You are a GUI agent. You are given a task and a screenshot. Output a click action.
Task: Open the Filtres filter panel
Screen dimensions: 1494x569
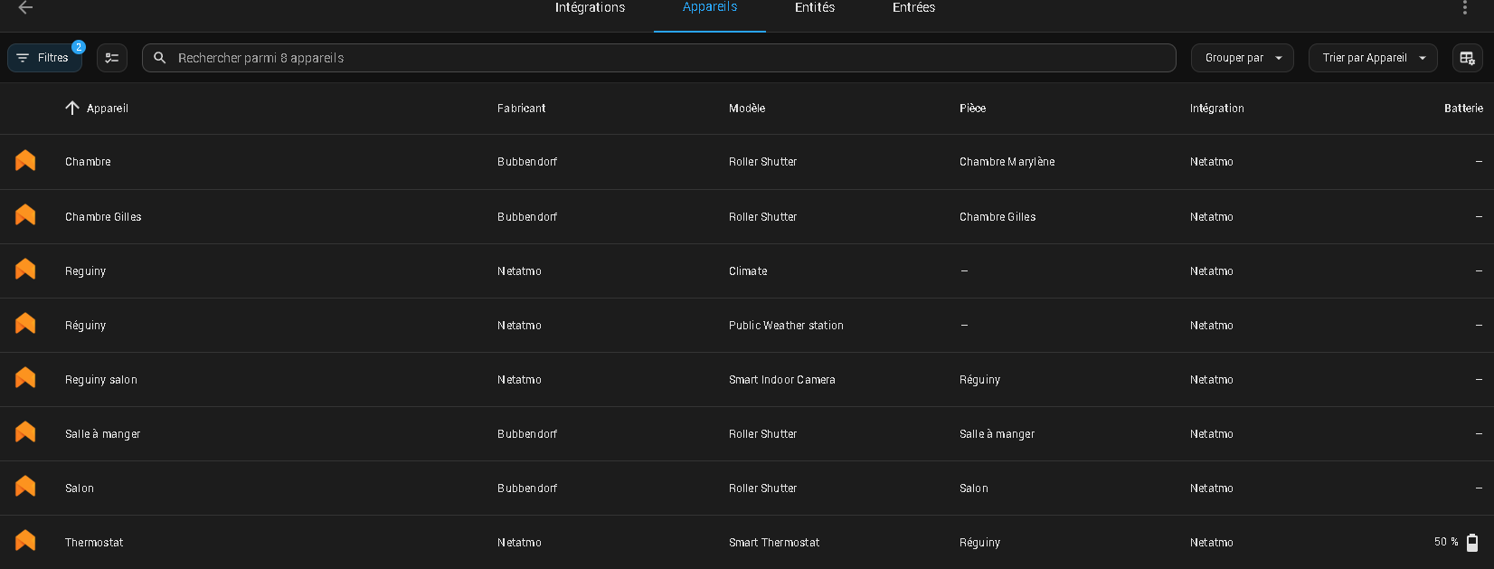(44, 58)
